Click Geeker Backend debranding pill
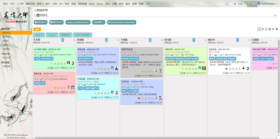 pyautogui.click(x=121, y=22)
